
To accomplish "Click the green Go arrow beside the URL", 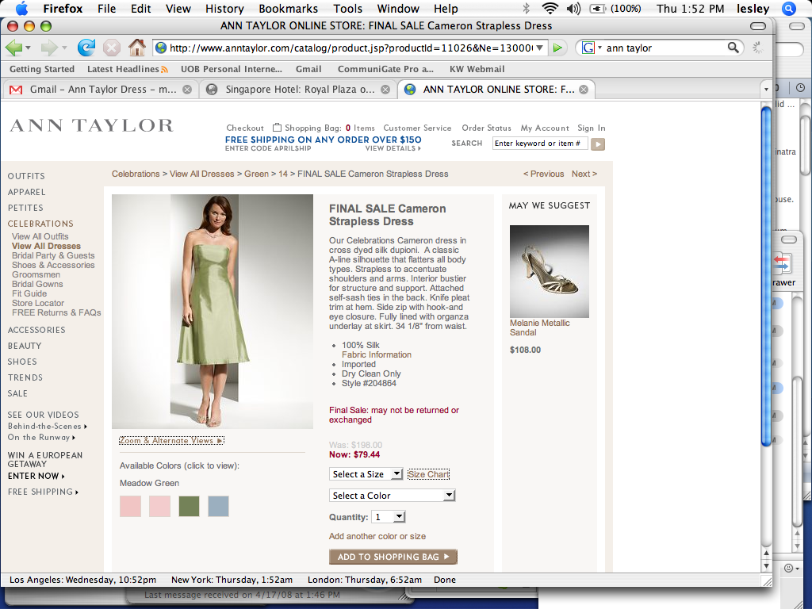I will coord(557,48).
